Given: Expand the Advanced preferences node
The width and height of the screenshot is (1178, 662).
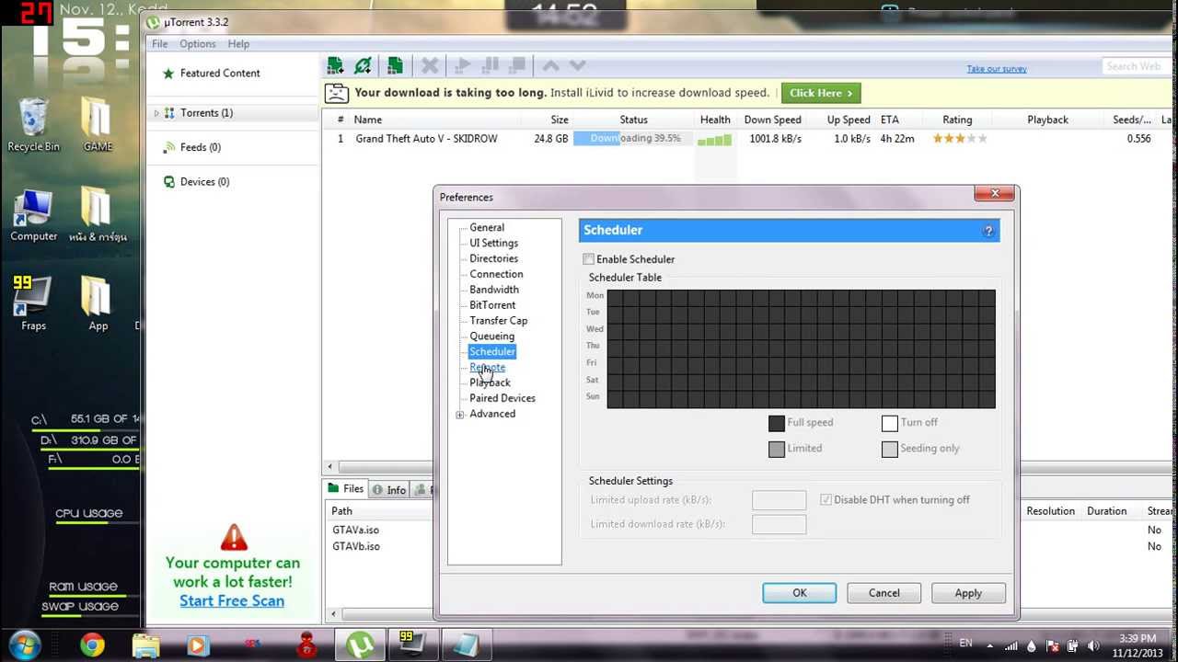Looking at the screenshot, I should pos(460,415).
